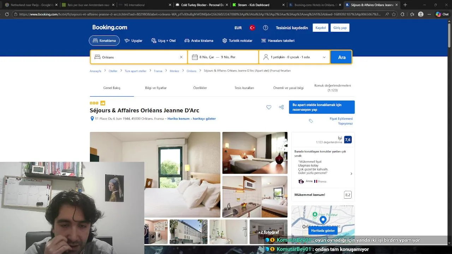This screenshot has height=254, width=452.
Task: Open the Oteller breadcrumb link
Action: pos(113,71)
